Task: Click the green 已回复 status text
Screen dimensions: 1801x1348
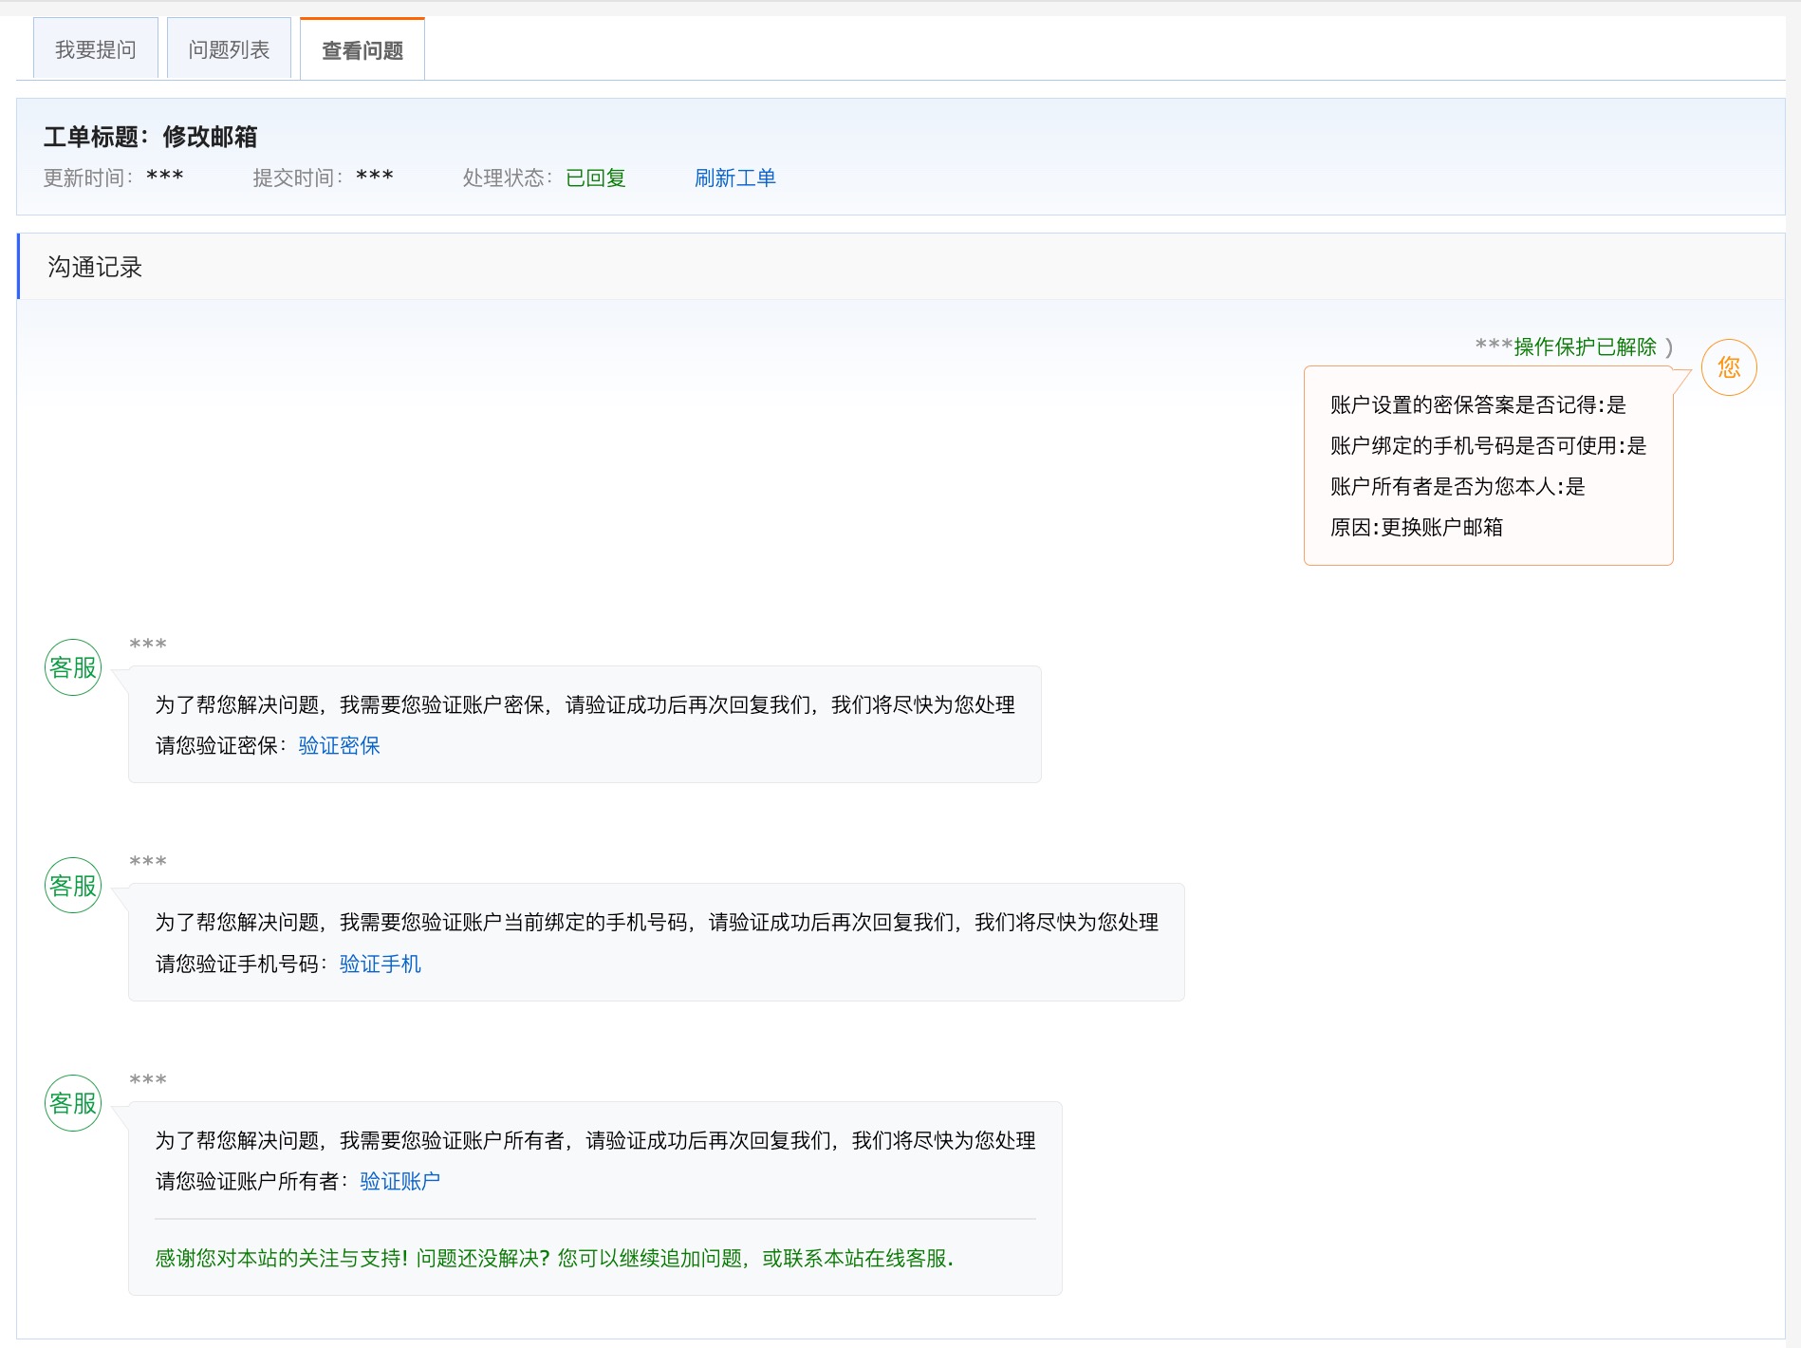Action: pyautogui.click(x=595, y=178)
